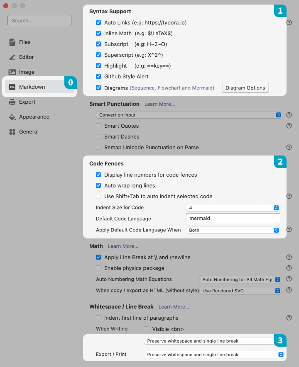
Task: Open help icon beside Convert on Input
Action: tap(289, 115)
